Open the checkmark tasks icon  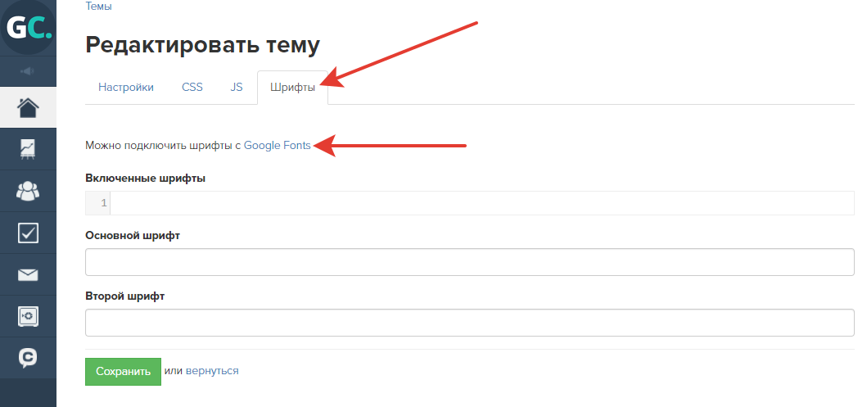28,233
